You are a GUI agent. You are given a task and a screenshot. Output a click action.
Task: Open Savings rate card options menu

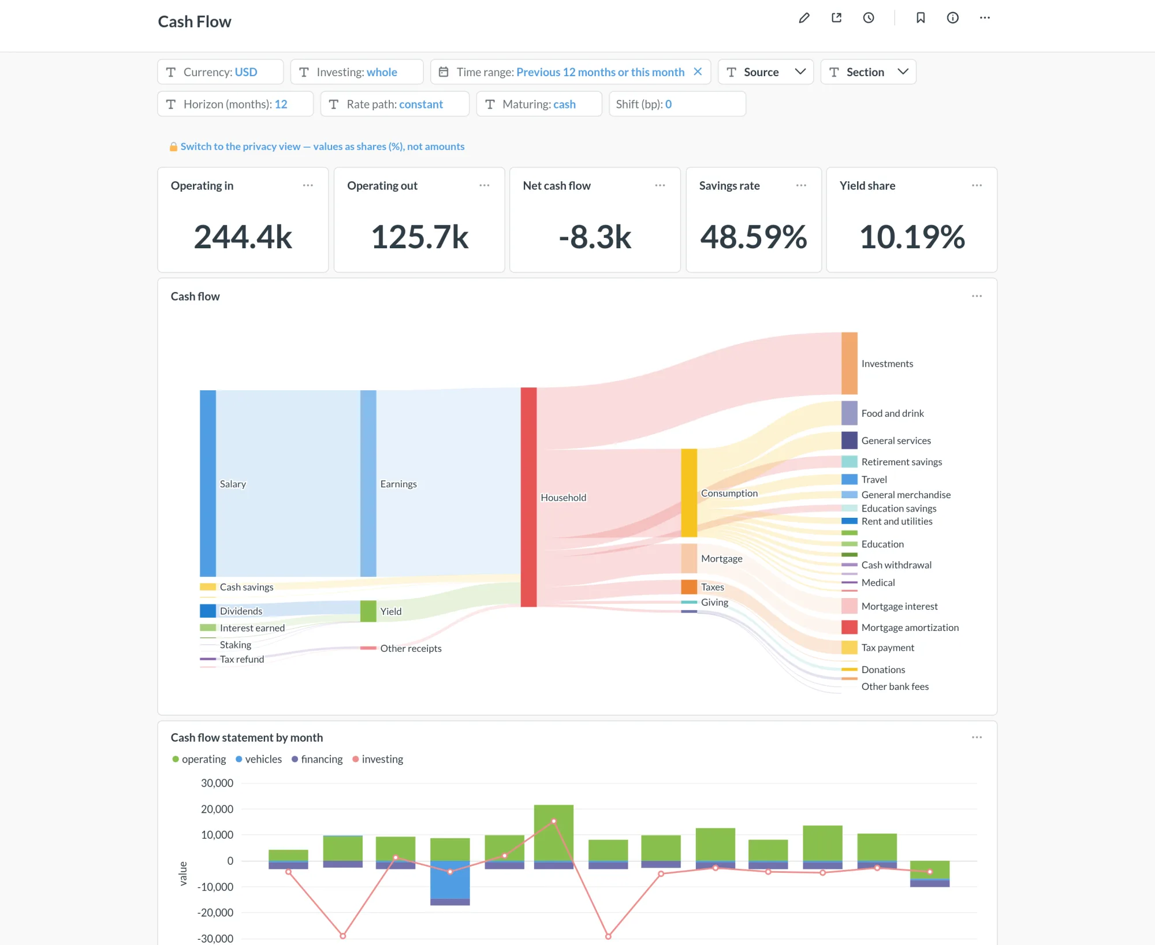pyautogui.click(x=801, y=185)
